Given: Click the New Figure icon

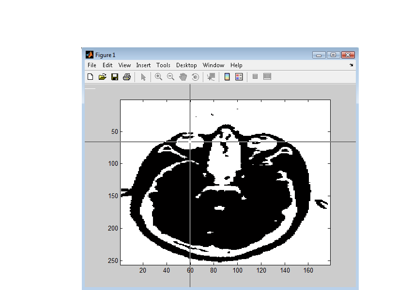Looking at the screenshot, I should pos(90,77).
